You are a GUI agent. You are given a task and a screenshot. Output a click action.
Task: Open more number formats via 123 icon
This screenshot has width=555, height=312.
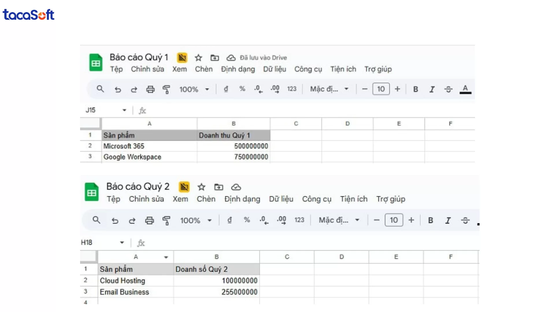[292, 89]
